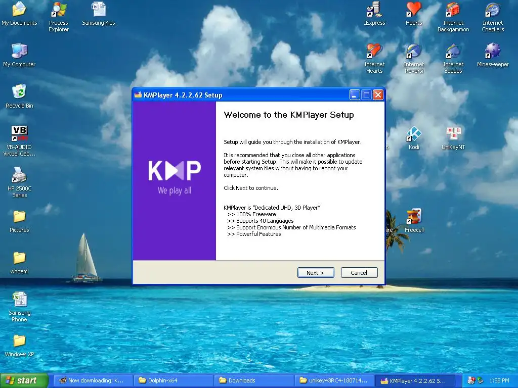Viewport: 518px width, 388px height.
Task: Select Internet Hearts shortcut
Action: [x=374, y=59]
